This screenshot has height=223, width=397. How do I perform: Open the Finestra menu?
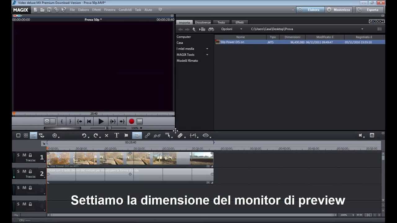pyautogui.click(x=110, y=10)
